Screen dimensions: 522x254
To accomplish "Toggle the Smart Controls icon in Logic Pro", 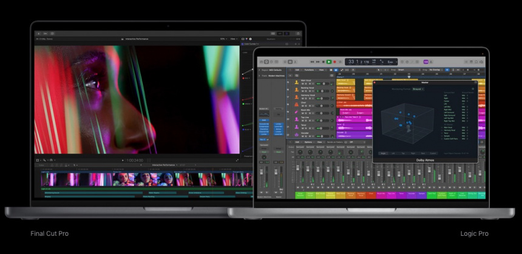I will (285, 62).
